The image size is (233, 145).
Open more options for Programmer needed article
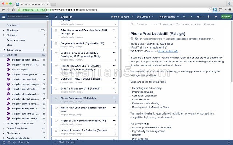point(114,43)
